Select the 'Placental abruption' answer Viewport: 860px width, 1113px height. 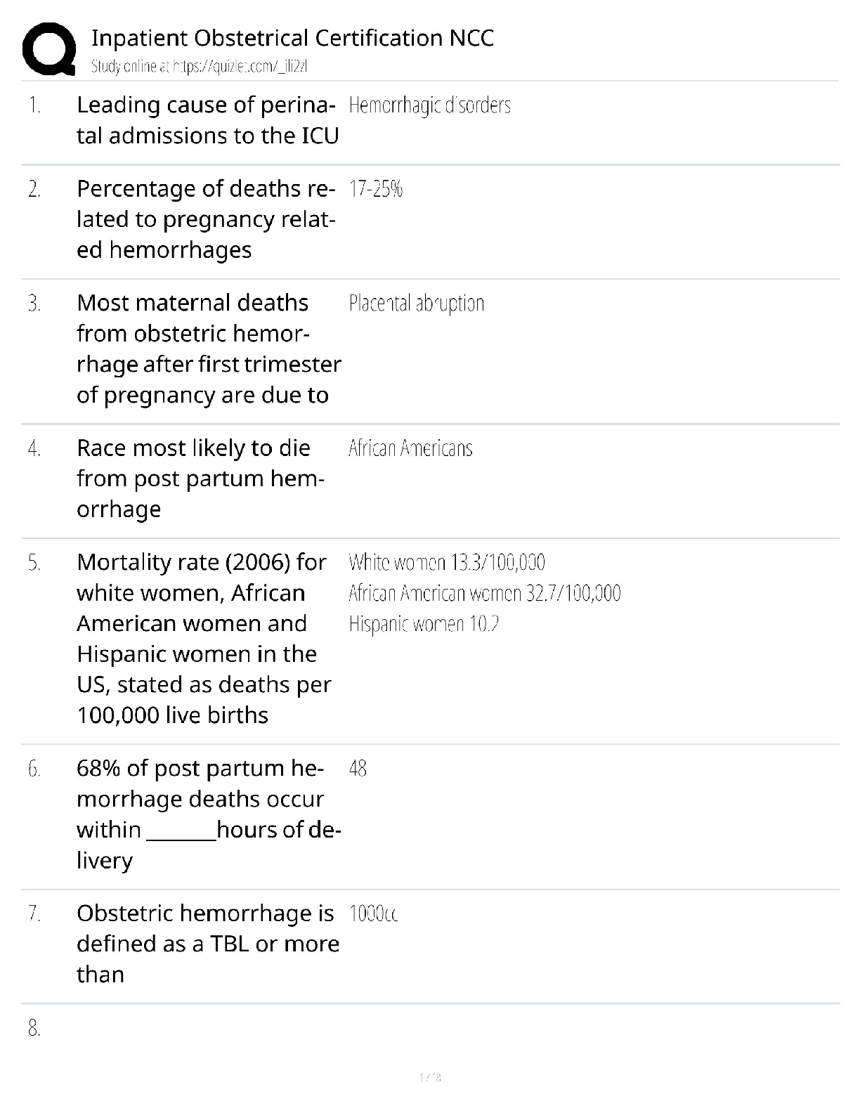(416, 304)
